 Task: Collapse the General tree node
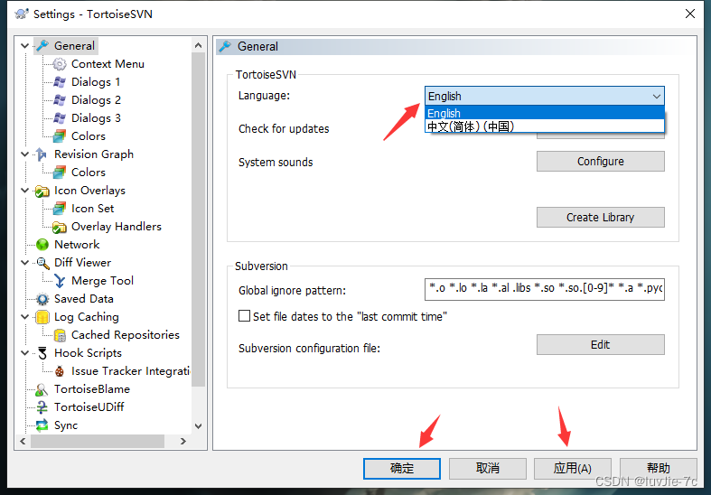tap(25, 46)
